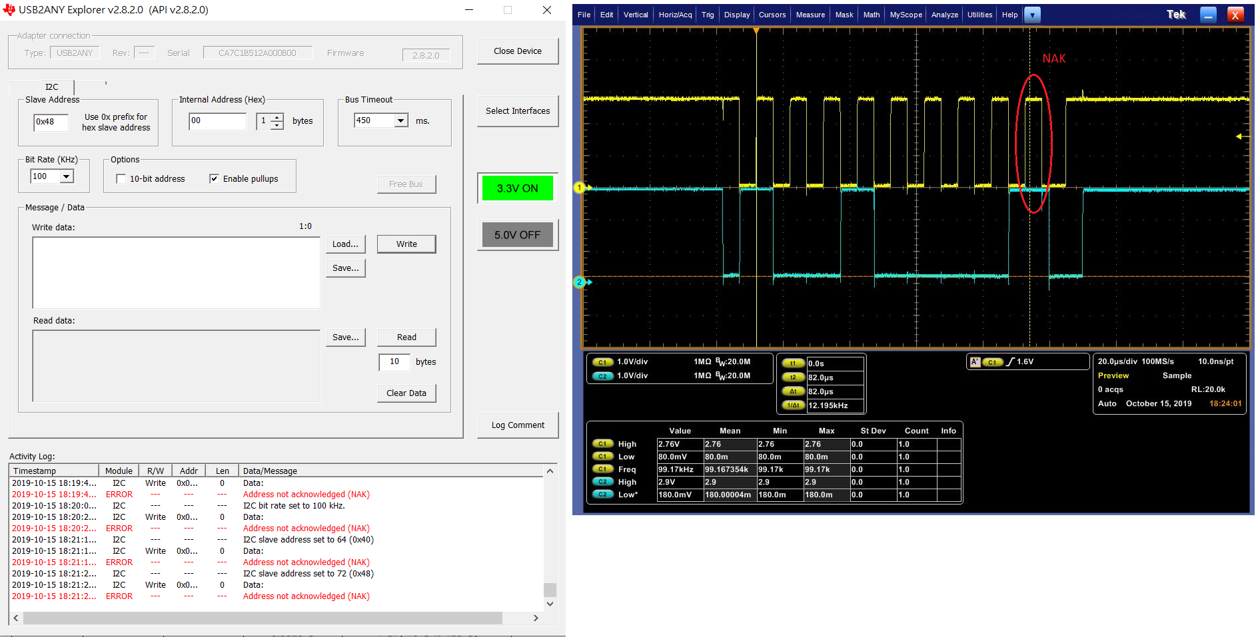Click the C2 Low measurement badge
Image resolution: width=1260 pixels, height=637 pixels.
coord(602,495)
